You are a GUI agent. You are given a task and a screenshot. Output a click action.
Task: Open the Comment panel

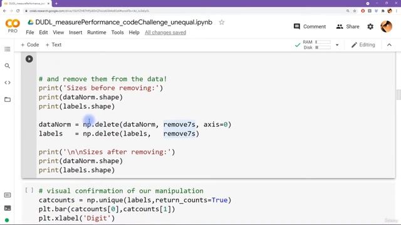[x=310, y=26]
